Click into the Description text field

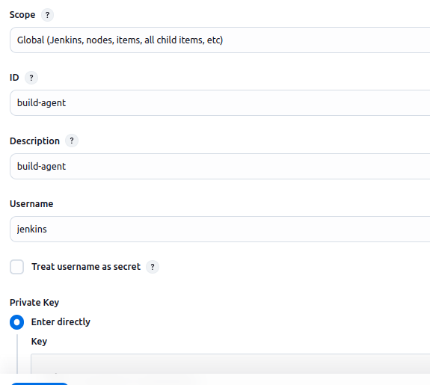click(x=220, y=167)
